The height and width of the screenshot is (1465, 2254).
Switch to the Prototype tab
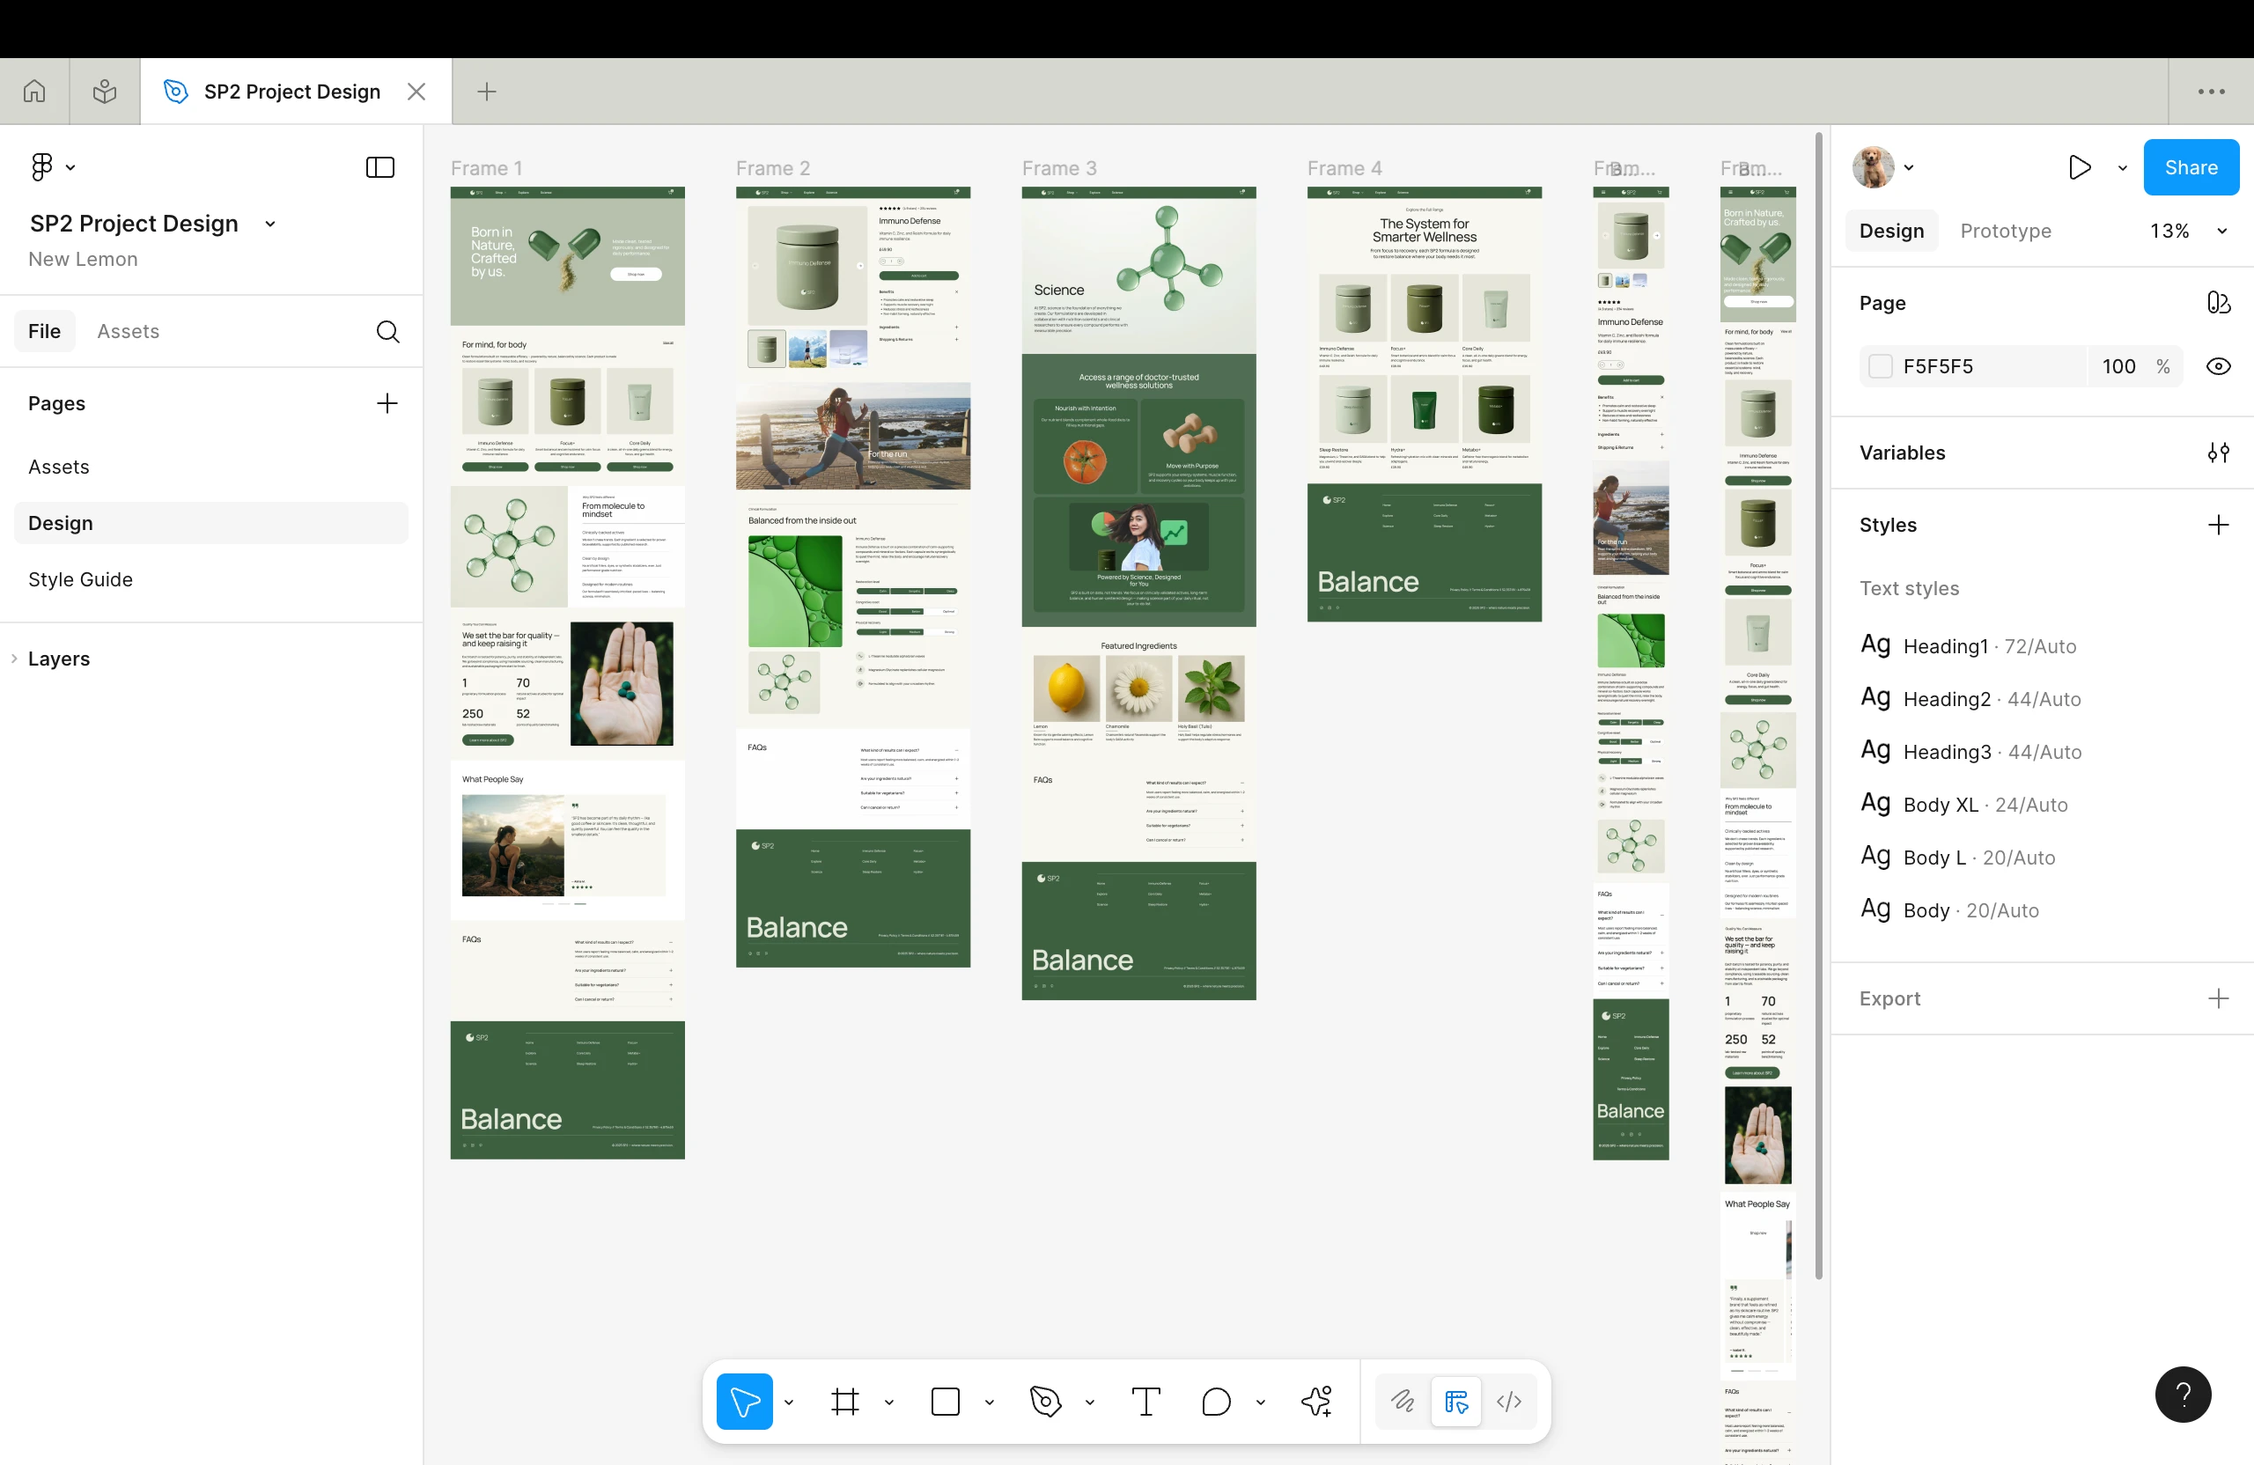tap(2005, 230)
